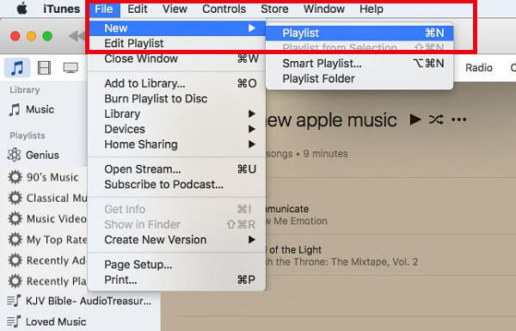Click the yellow minimize window button

[x=31, y=36]
